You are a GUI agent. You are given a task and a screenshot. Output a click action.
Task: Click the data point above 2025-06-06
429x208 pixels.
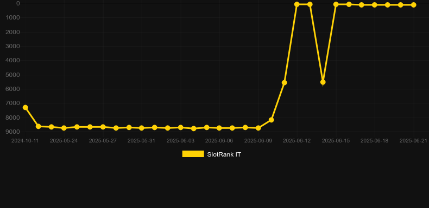click(219, 128)
